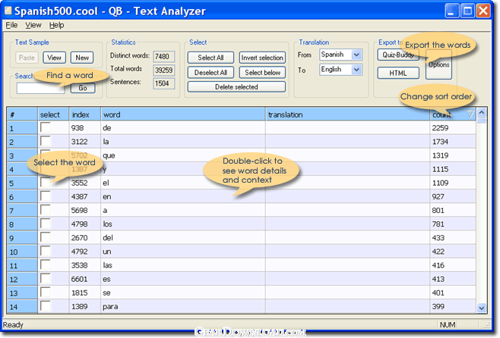Click the scrollbar up arrow
Viewport: 500px width, 338px height.
pyautogui.click(x=482, y=113)
